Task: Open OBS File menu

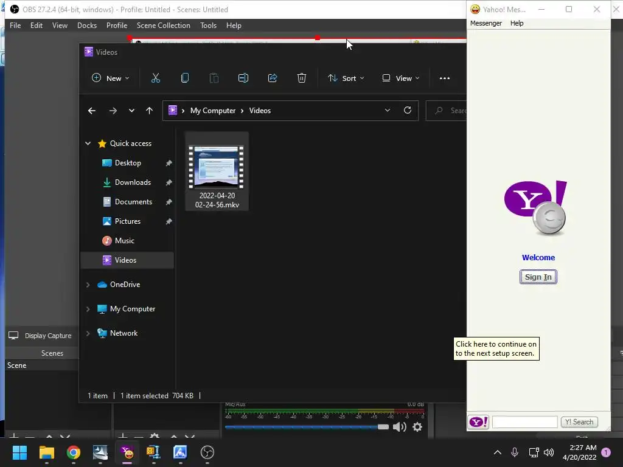Action: [x=15, y=26]
